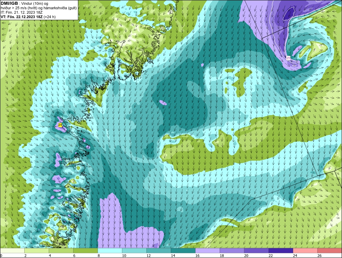Click the legend tick label 20
Image resolution: width=342 pixels, height=258 pixels.
click(x=246, y=256)
